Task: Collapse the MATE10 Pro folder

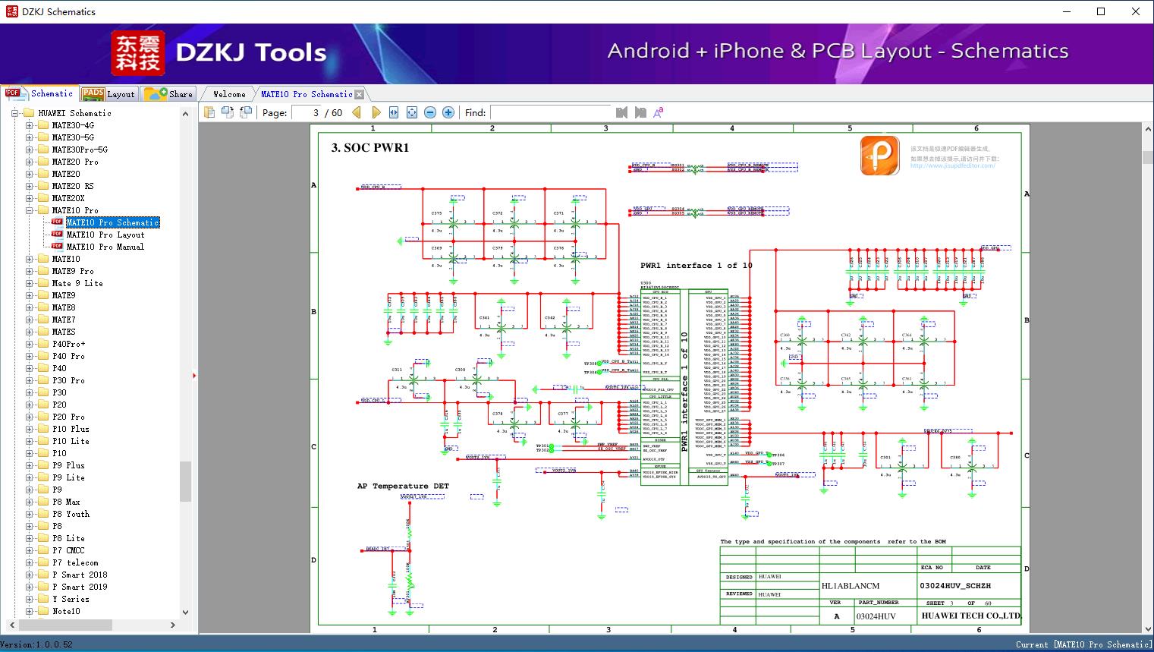Action: click(x=30, y=210)
